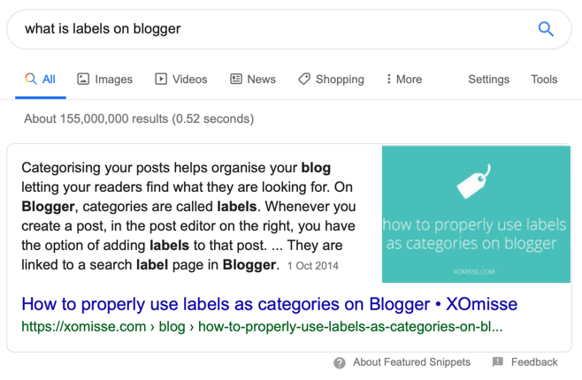
Task: Click the Feedback text link
Action: coord(534,361)
